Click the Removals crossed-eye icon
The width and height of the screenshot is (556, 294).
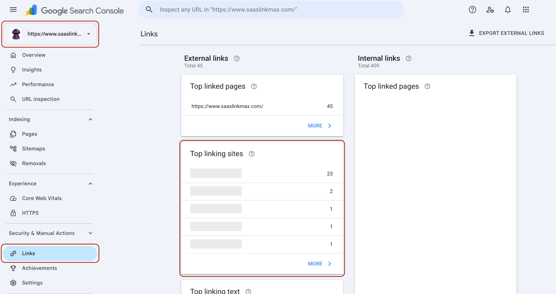(x=13, y=163)
